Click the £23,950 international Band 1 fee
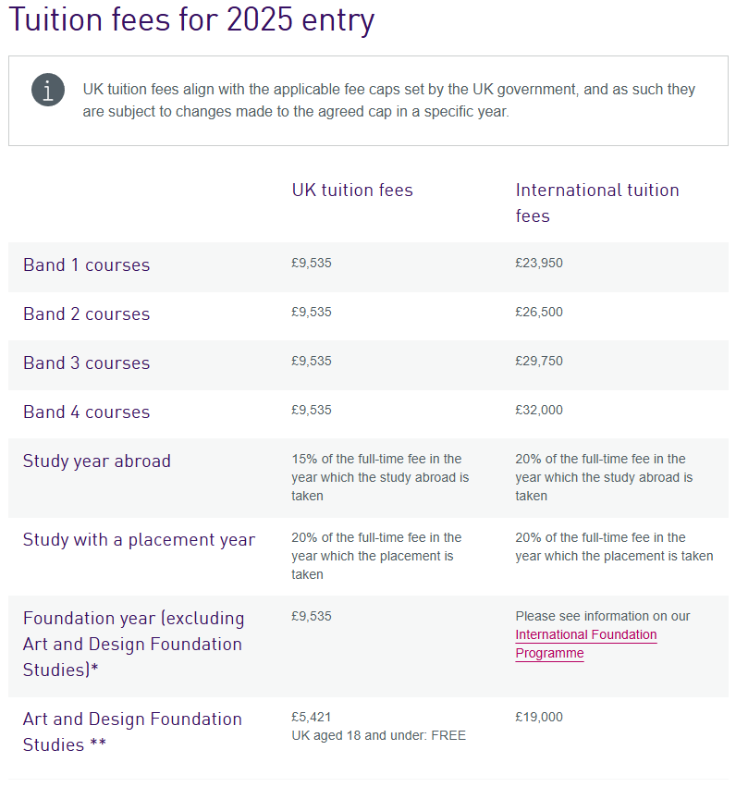This screenshot has height=787, width=736. (539, 264)
